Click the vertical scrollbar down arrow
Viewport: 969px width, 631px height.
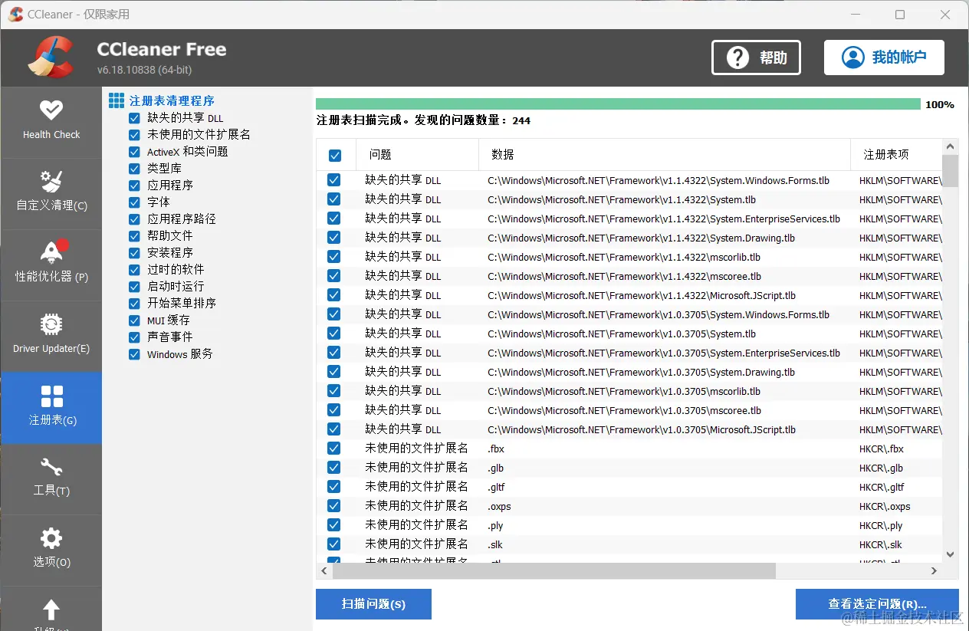(950, 554)
